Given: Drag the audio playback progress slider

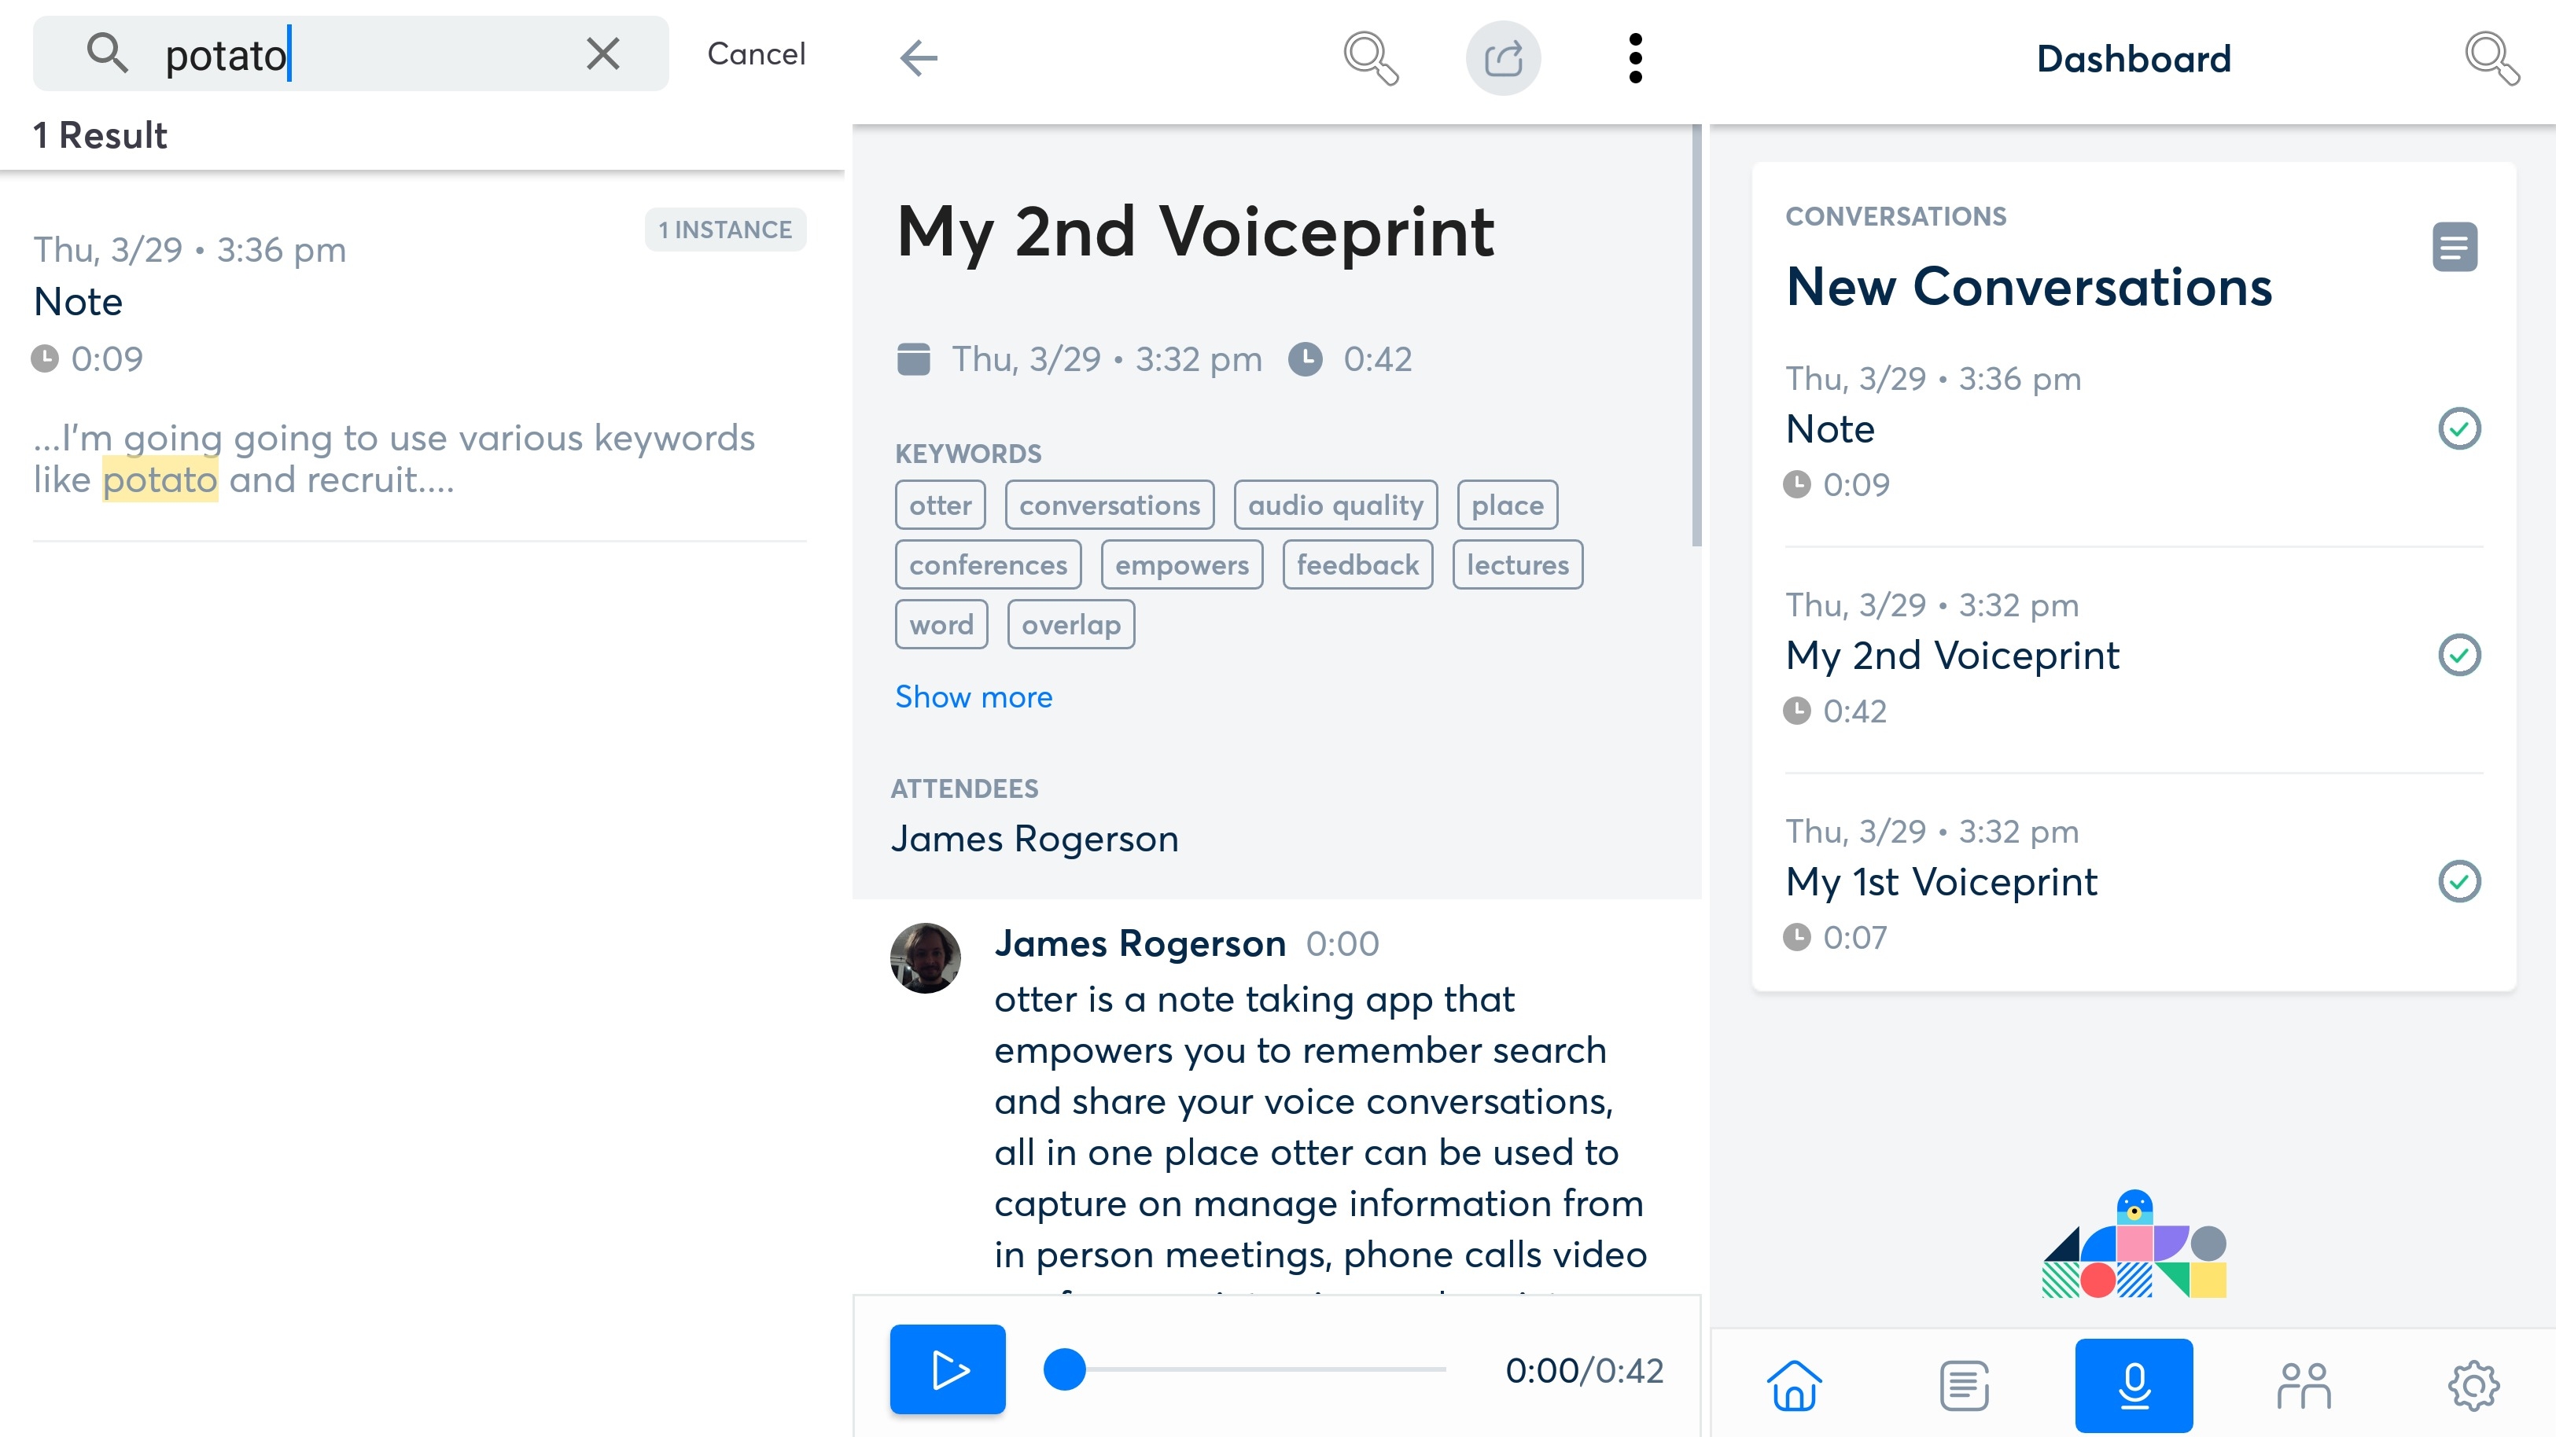Looking at the screenshot, I should 1062,1369.
